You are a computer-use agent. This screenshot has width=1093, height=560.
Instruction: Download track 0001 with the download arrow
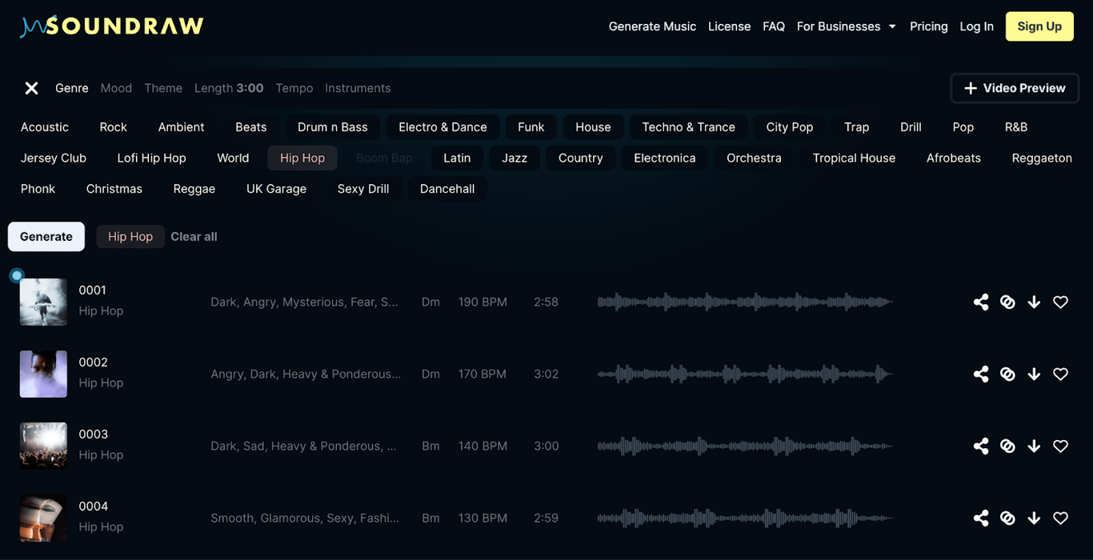pyautogui.click(x=1034, y=302)
